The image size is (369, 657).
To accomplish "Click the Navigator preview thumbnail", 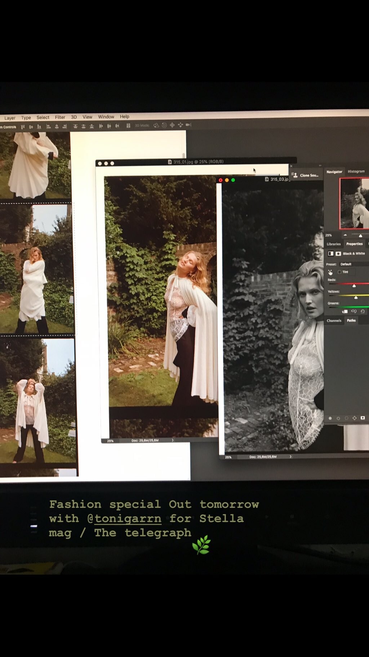I will click(354, 204).
